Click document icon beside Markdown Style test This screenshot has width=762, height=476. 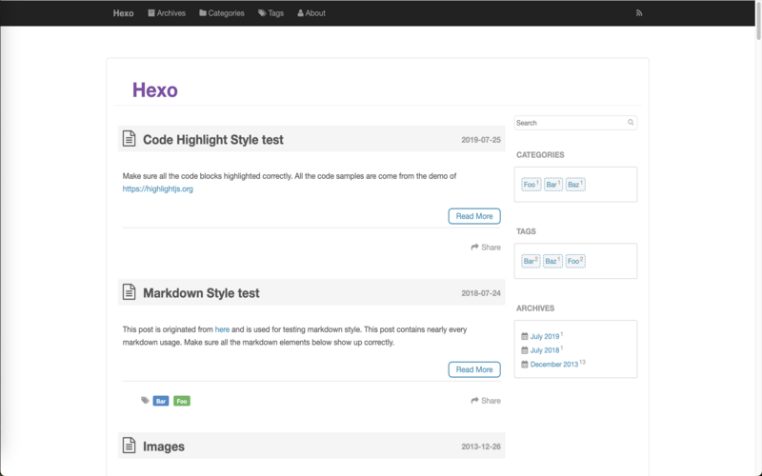(129, 292)
